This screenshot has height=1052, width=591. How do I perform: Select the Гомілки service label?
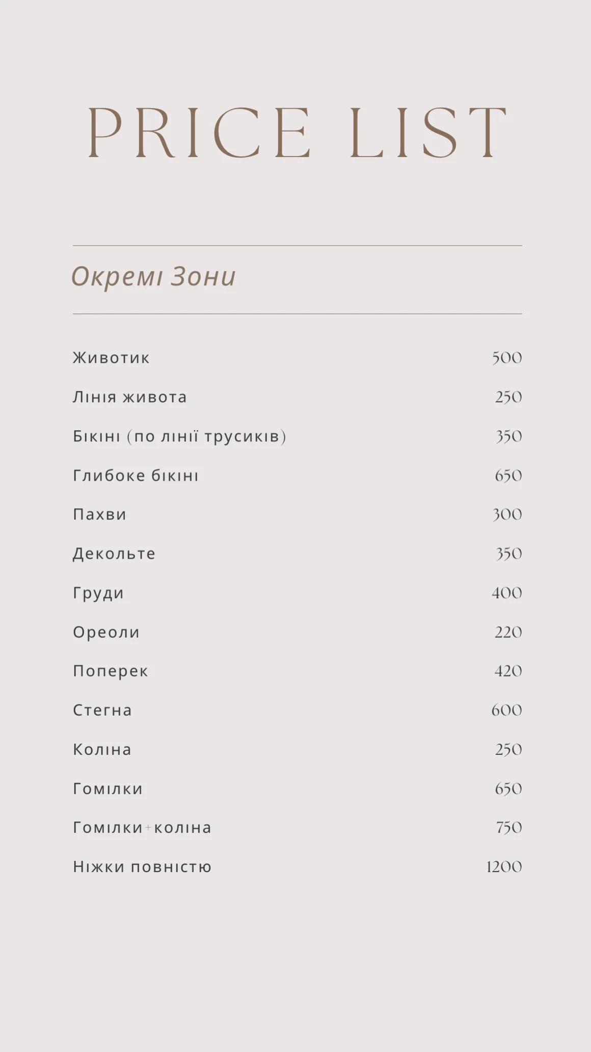point(108,788)
